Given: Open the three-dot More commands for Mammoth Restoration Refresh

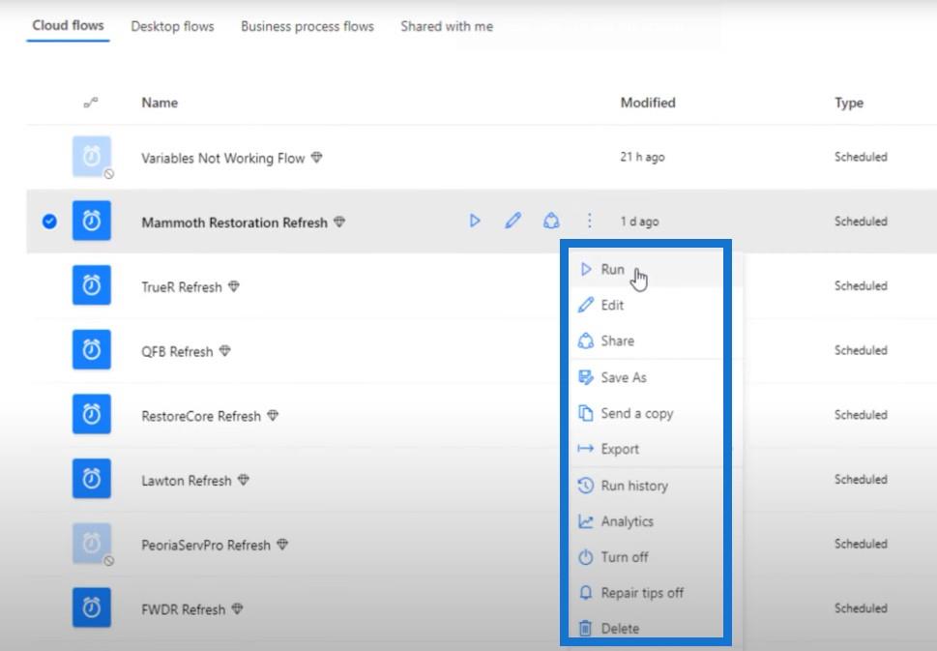Looking at the screenshot, I should [x=589, y=222].
